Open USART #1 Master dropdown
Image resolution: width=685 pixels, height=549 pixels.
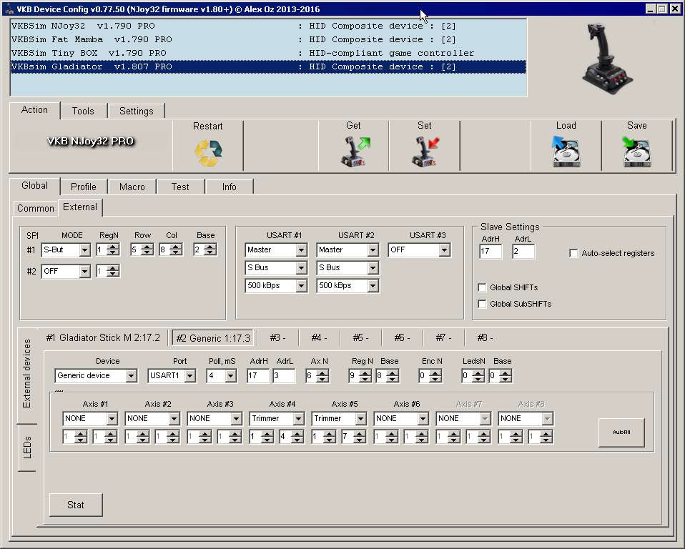(x=301, y=249)
